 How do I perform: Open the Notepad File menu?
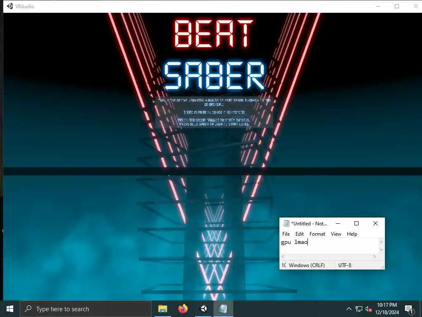286,234
